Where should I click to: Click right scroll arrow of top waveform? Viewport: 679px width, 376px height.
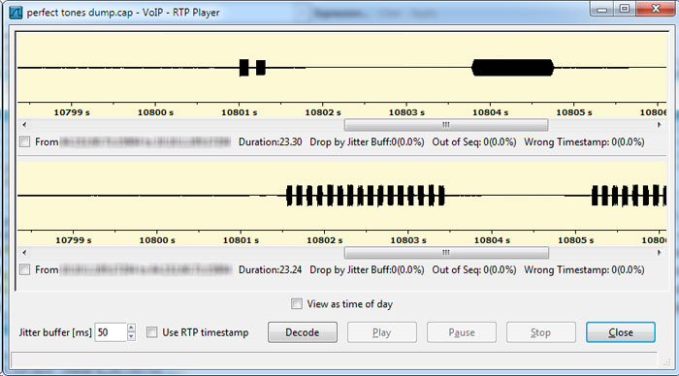tap(659, 125)
